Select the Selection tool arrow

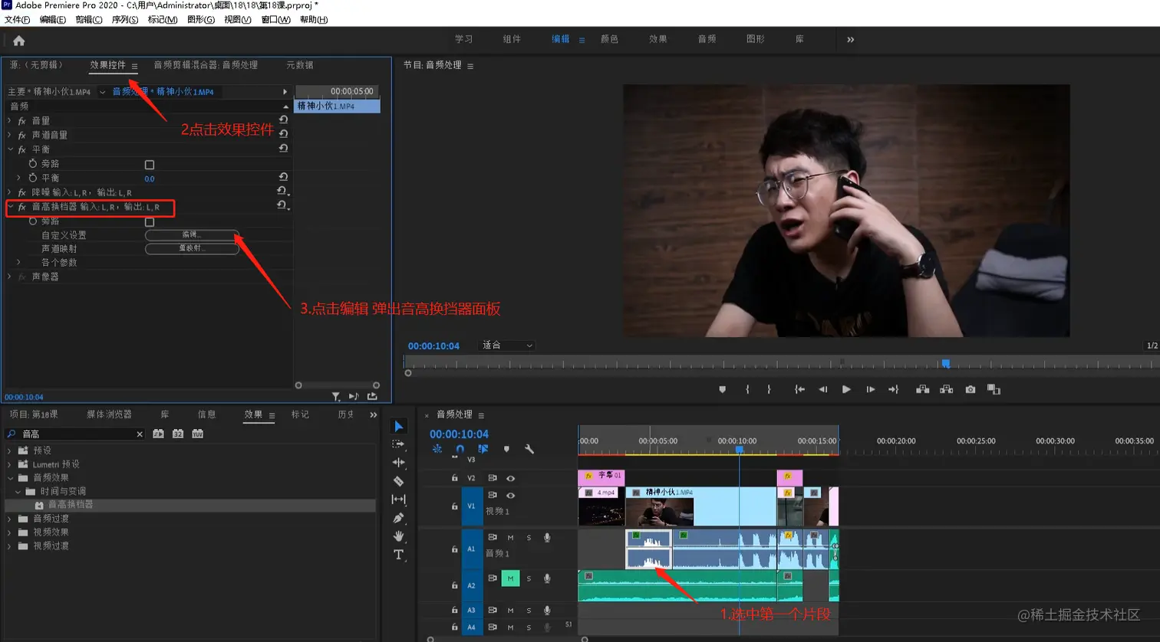(398, 427)
